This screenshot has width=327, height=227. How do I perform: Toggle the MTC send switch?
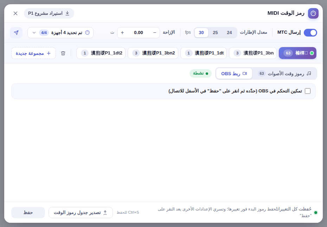point(310,33)
